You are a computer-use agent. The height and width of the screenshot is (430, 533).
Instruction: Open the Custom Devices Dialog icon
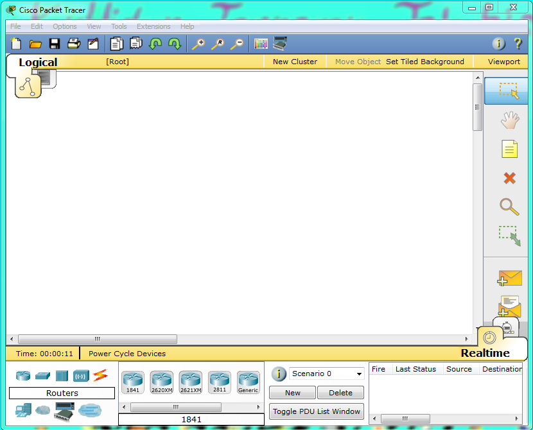280,44
